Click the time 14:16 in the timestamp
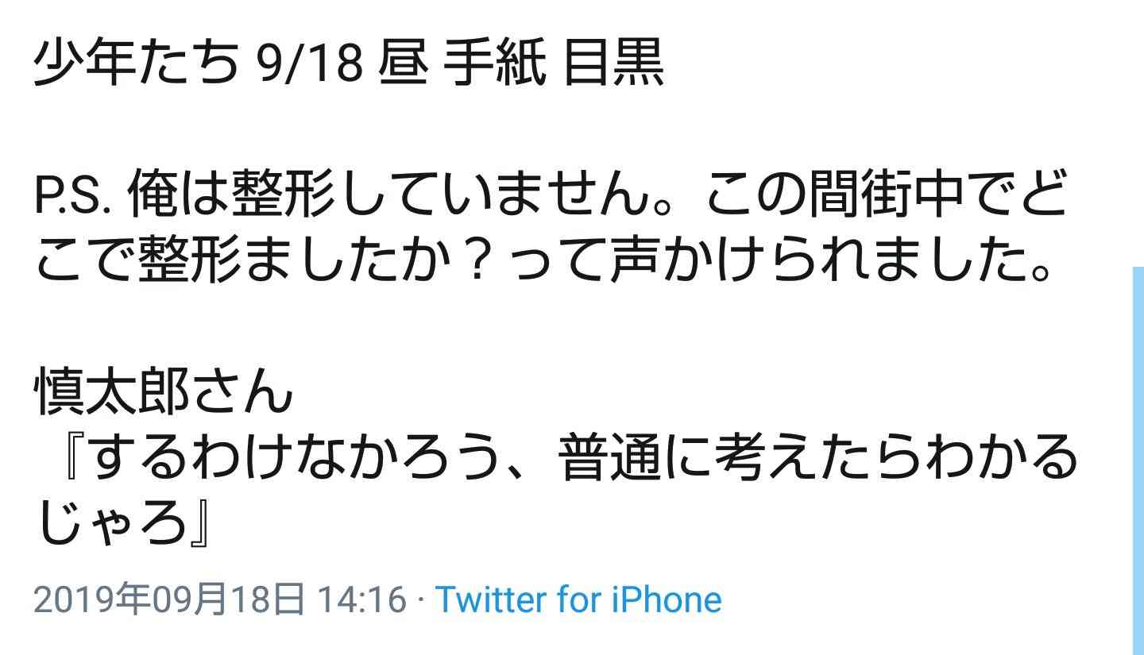 [x=361, y=599]
